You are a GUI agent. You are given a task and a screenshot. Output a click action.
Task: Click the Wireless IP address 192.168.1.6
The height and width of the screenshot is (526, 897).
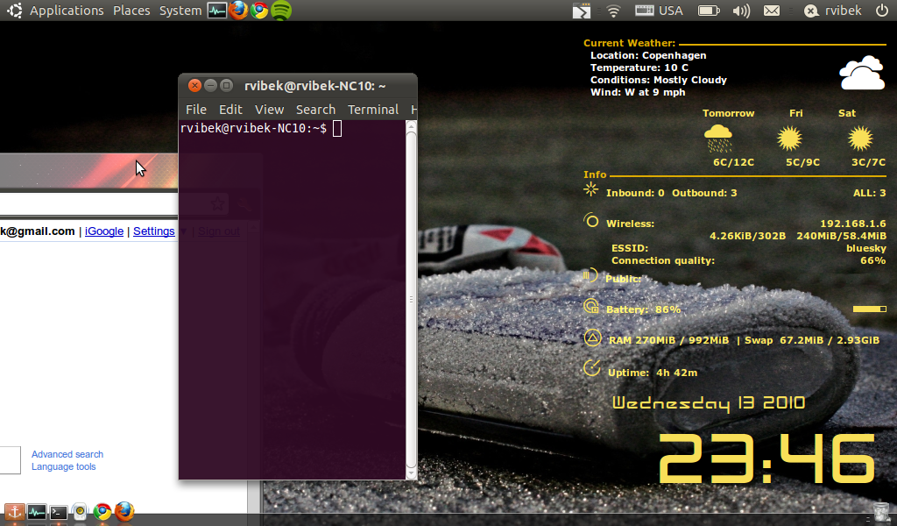[x=853, y=224]
